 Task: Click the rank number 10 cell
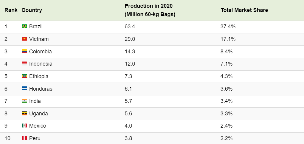(x=7, y=138)
